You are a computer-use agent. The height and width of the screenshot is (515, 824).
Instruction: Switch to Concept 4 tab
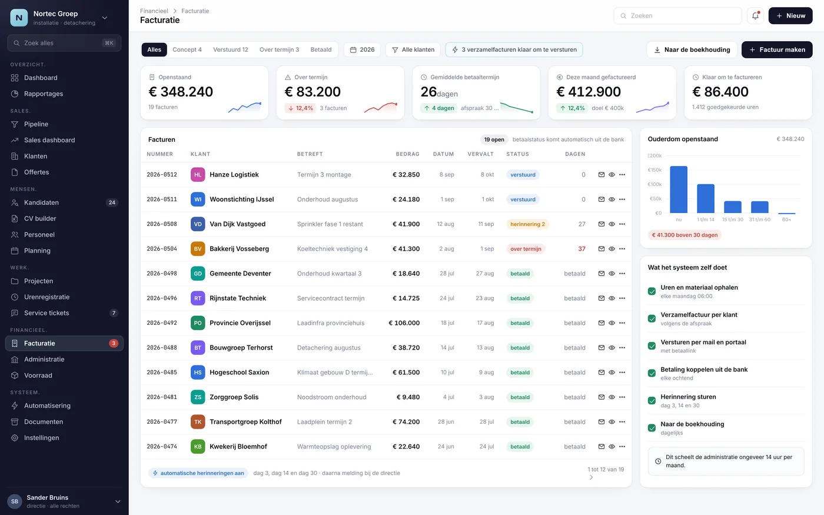pos(187,49)
